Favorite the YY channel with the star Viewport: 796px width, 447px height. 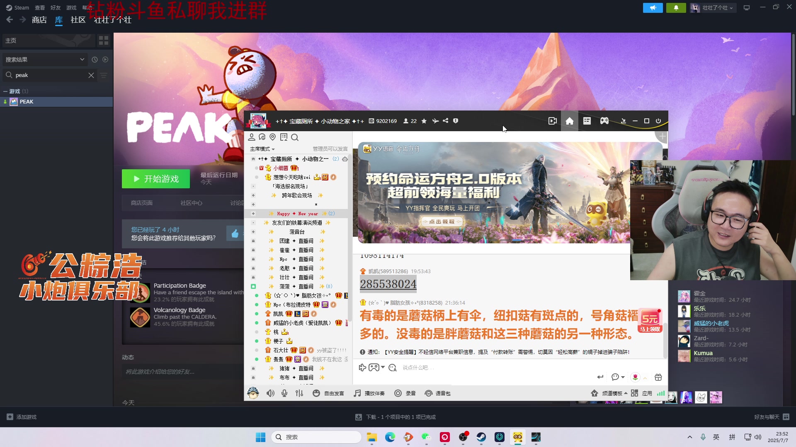[x=424, y=121]
